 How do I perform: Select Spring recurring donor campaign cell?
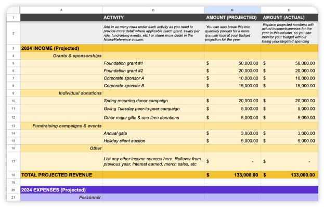pyautogui.click(x=153, y=101)
